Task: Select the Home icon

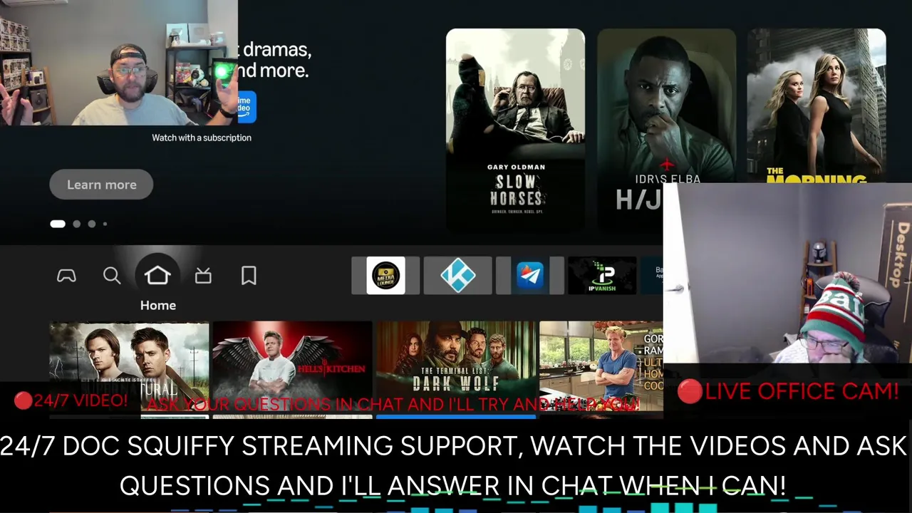Action: (x=157, y=275)
